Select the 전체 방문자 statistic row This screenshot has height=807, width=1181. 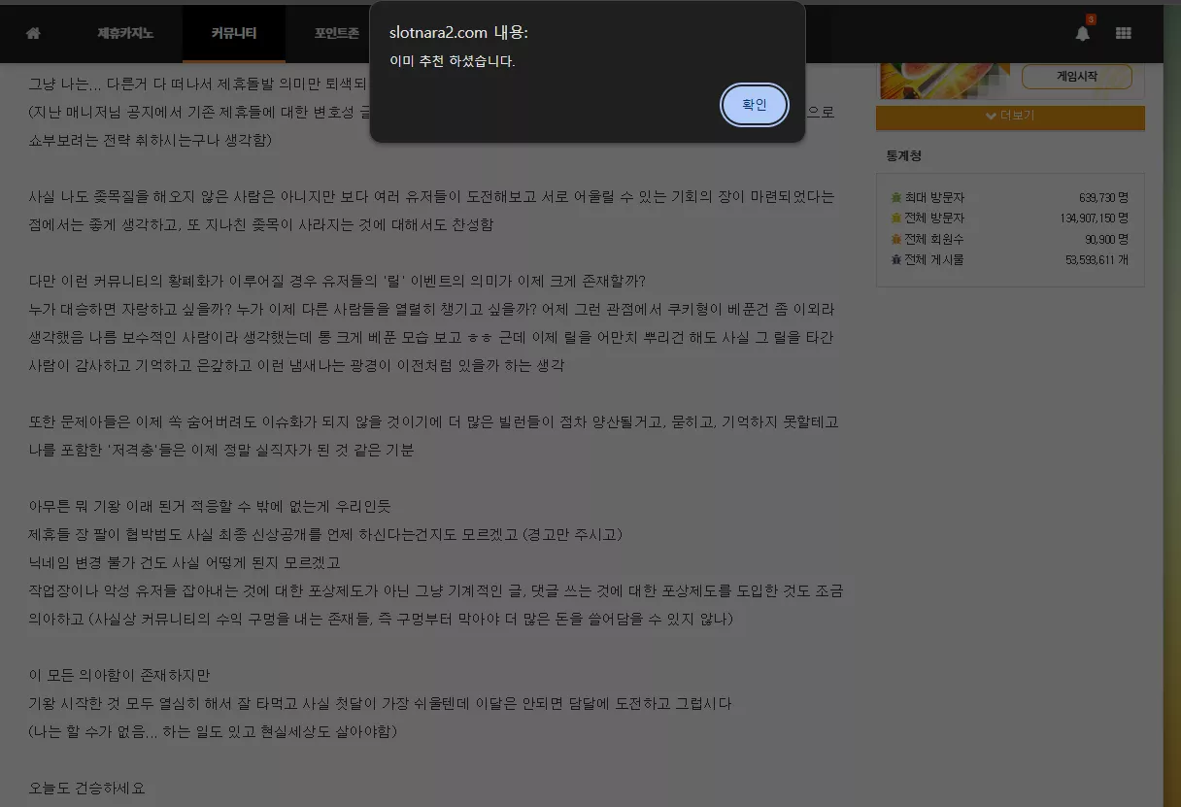tap(1010, 219)
